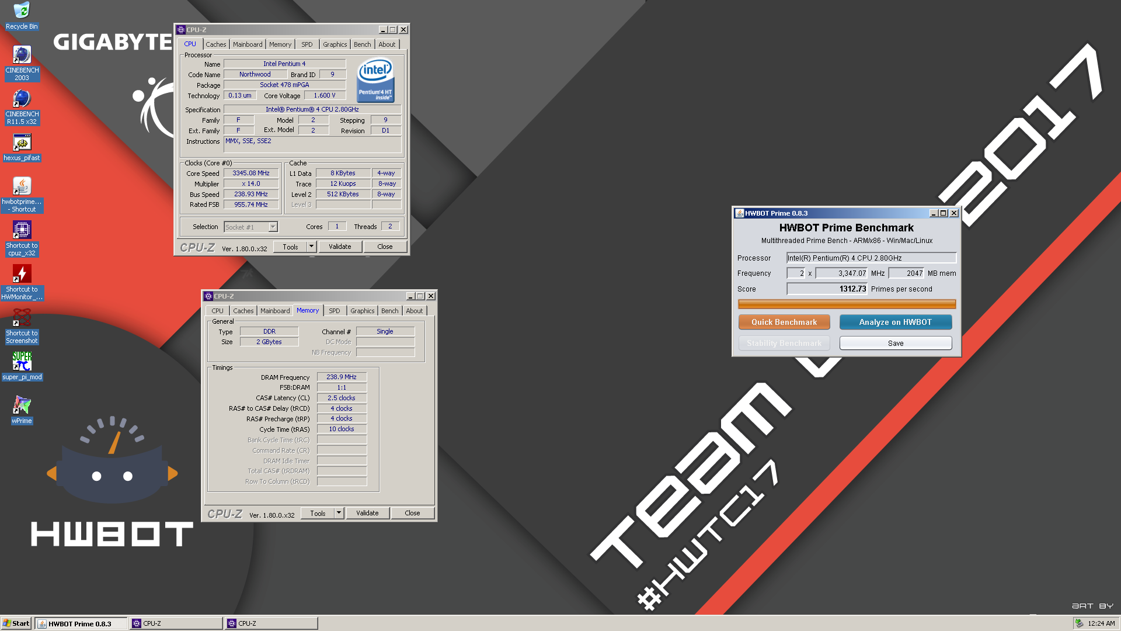Open Mainboard tab in lower CPU-Z window
This screenshot has width=1121, height=631.
(x=275, y=311)
